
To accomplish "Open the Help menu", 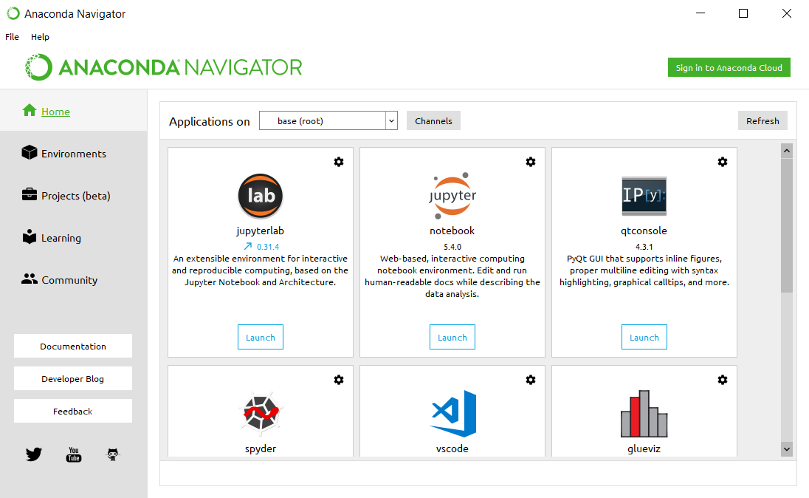I will tap(40, 37).
